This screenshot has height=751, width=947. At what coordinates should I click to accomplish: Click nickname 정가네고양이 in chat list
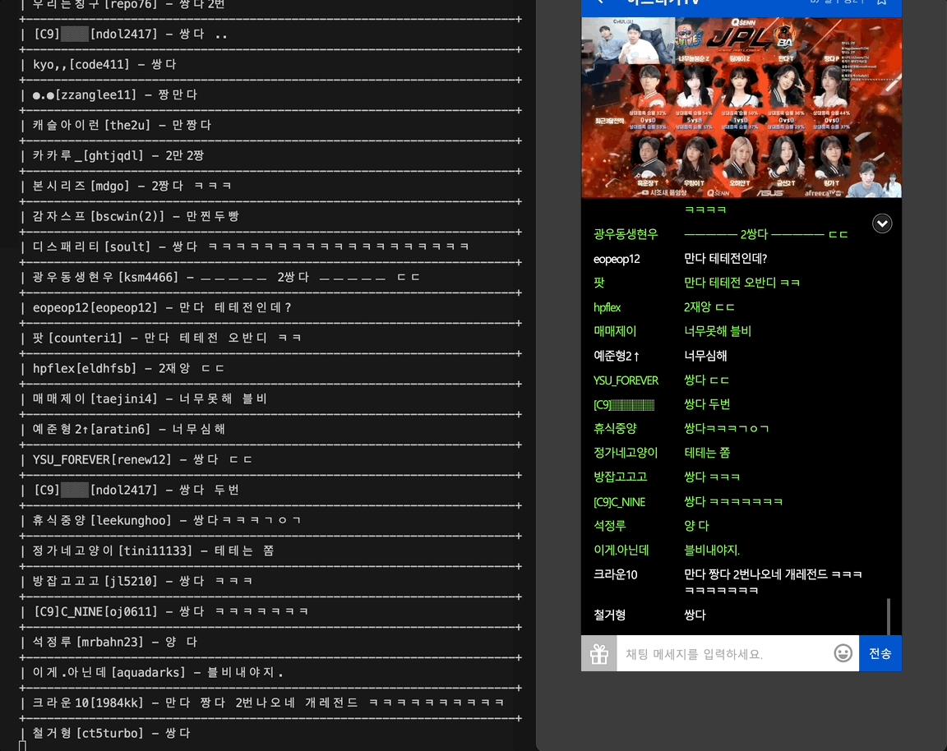(x=626, y=453)
